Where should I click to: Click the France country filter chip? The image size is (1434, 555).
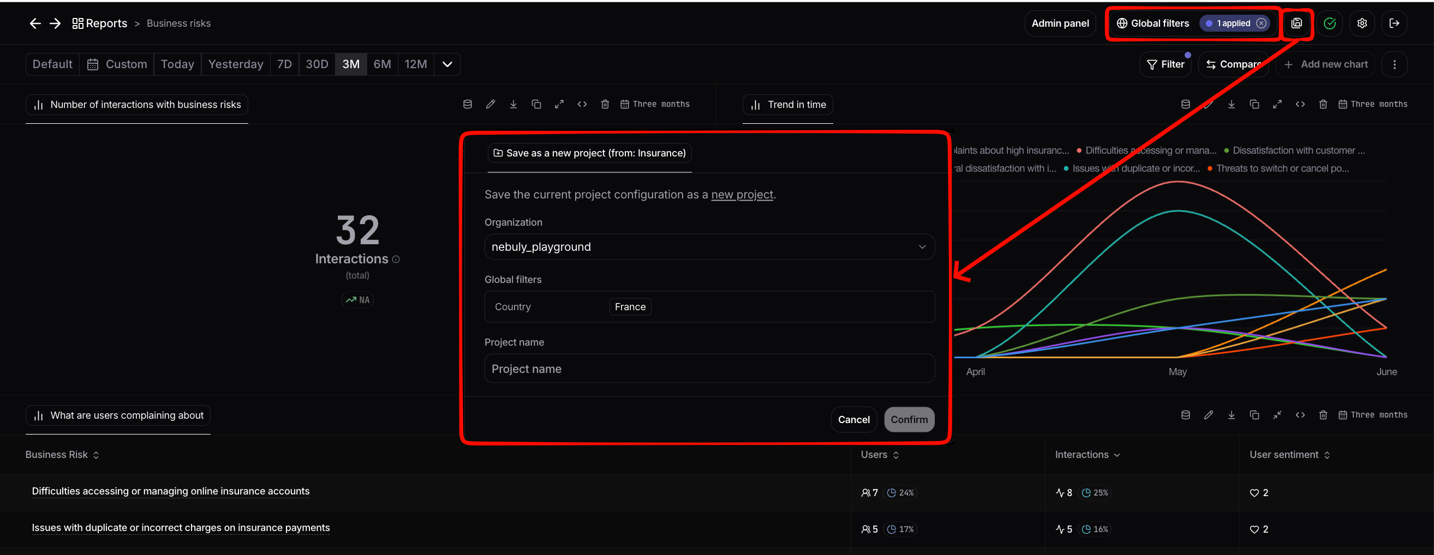click(630, 307)
